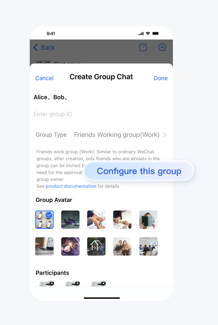Screen dimensions: 218x325
Task: Tap the compose edit icon in header
Action: point(143,47)
